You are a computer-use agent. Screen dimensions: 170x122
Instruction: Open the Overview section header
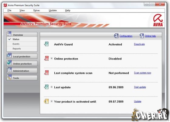coord(22,35)
